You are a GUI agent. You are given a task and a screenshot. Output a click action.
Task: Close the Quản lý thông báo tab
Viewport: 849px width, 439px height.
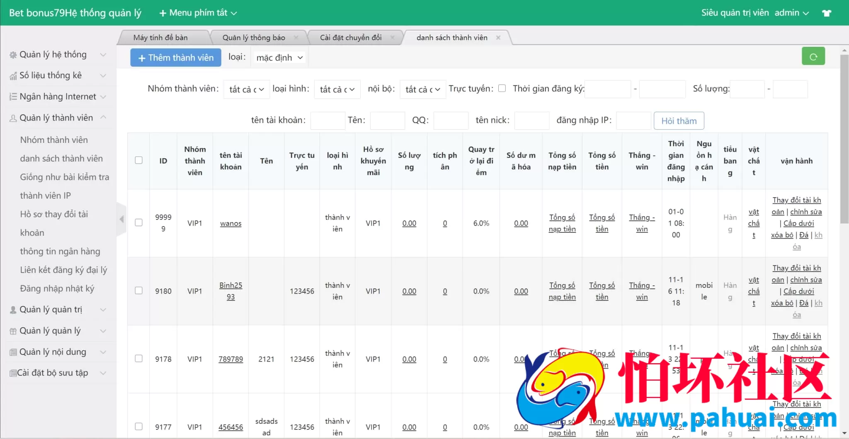[296, 38]
